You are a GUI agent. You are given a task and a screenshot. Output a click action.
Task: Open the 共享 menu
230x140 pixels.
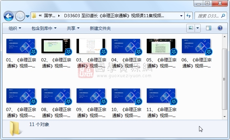pos(73,28)
